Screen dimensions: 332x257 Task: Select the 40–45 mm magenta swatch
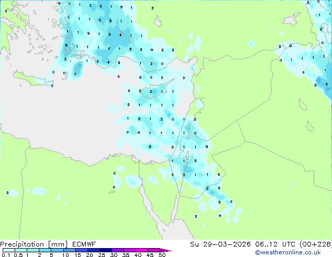(x=142, y=250)
